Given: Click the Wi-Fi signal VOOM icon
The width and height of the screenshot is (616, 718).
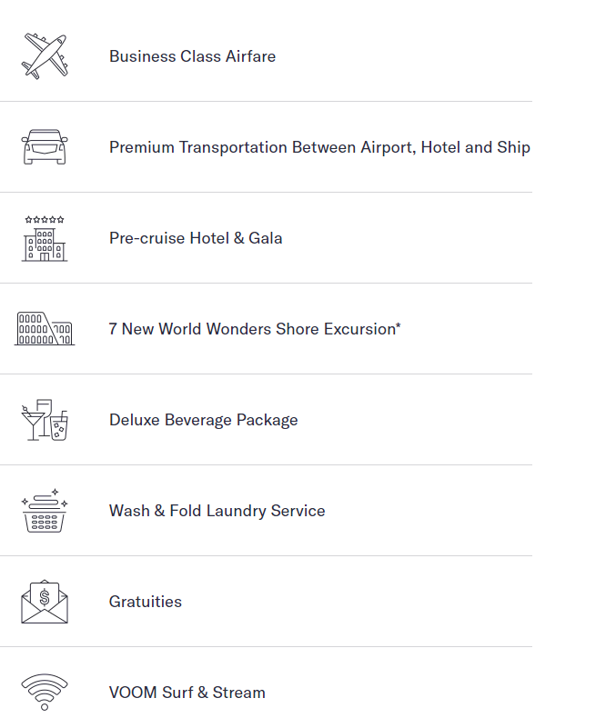Looking at the screenshot, I should coord(45,692).
